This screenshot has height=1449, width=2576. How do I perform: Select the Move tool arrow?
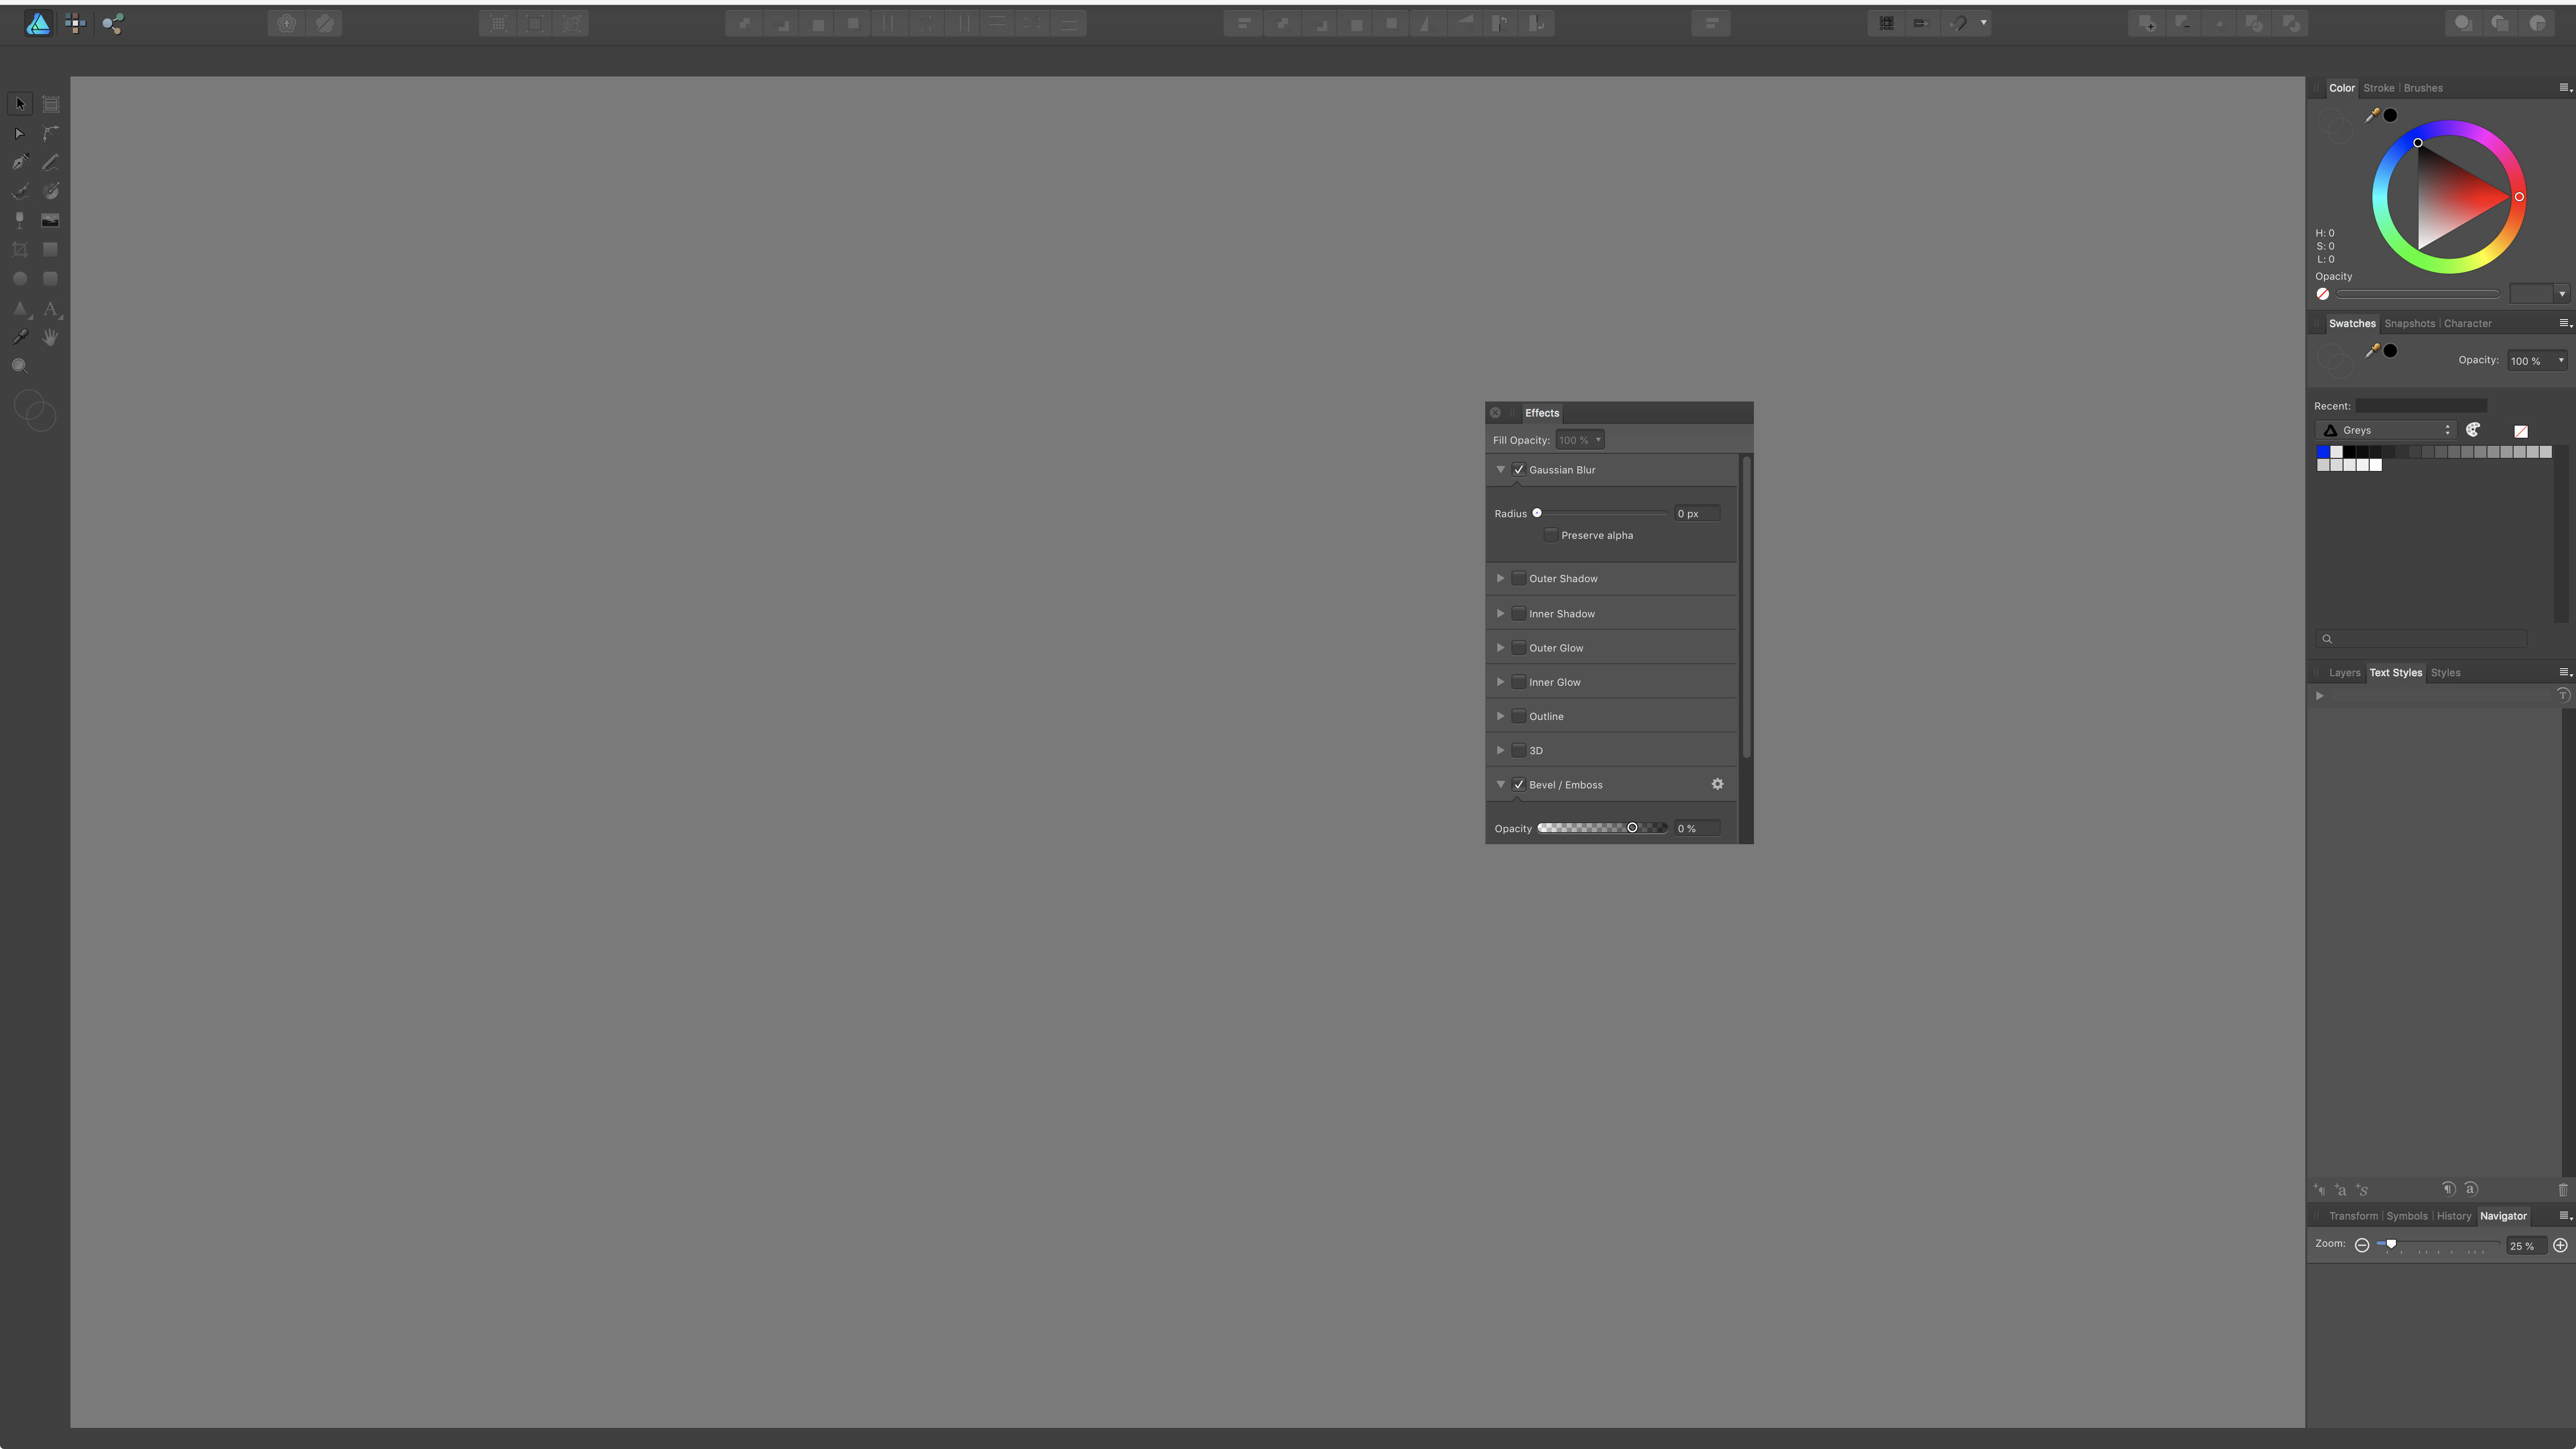coord(20,104)
